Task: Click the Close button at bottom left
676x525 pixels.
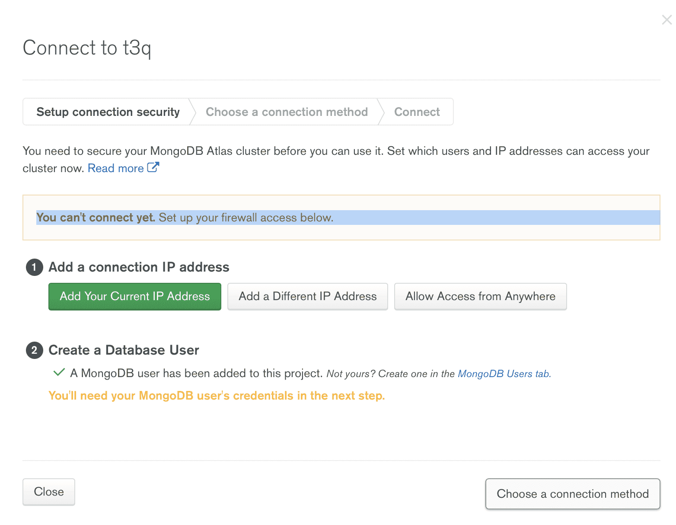Action: [x=49, y=492]
